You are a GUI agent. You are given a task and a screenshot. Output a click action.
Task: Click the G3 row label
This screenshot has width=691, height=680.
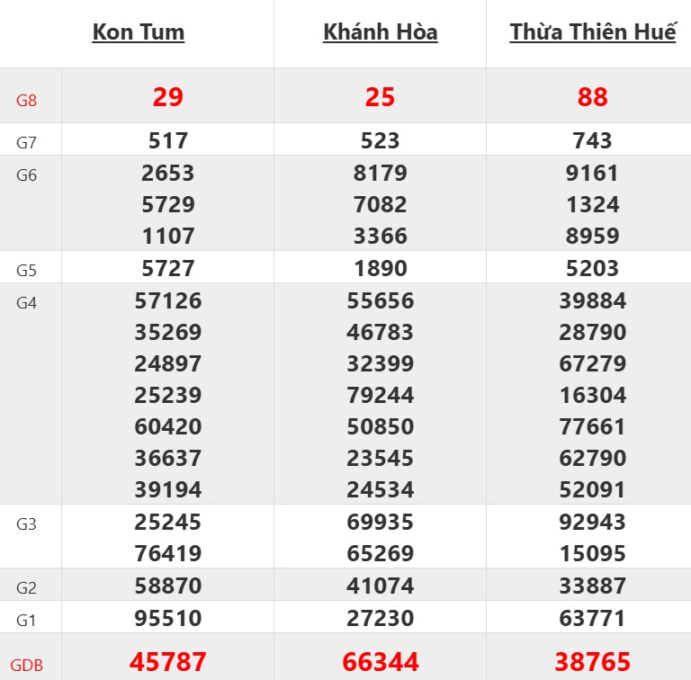pyautogui.click(x=27, y=523)
